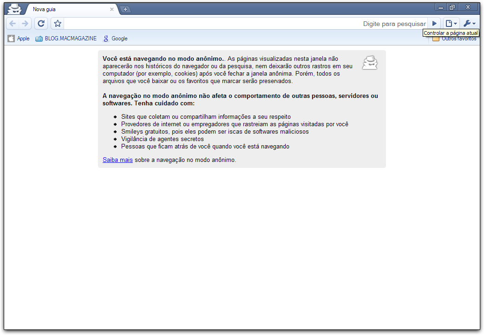This screenshot has height=335, width=484.
Task: Open a new tab with plus button
Action: pos(125,9)
